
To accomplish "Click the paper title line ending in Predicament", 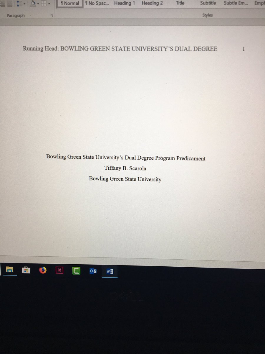I will [126, 158].
